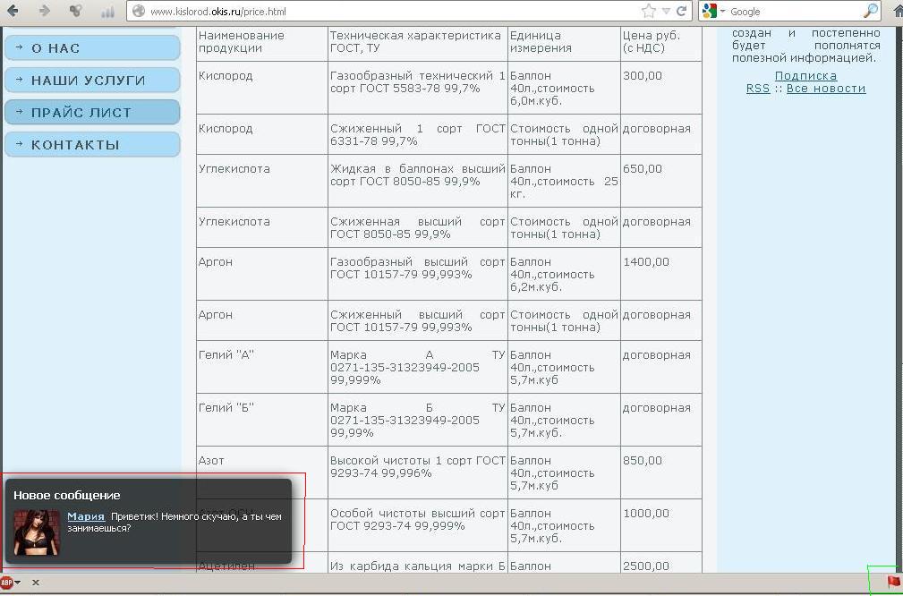Go to home page via house icon

[x=897, y=12]
